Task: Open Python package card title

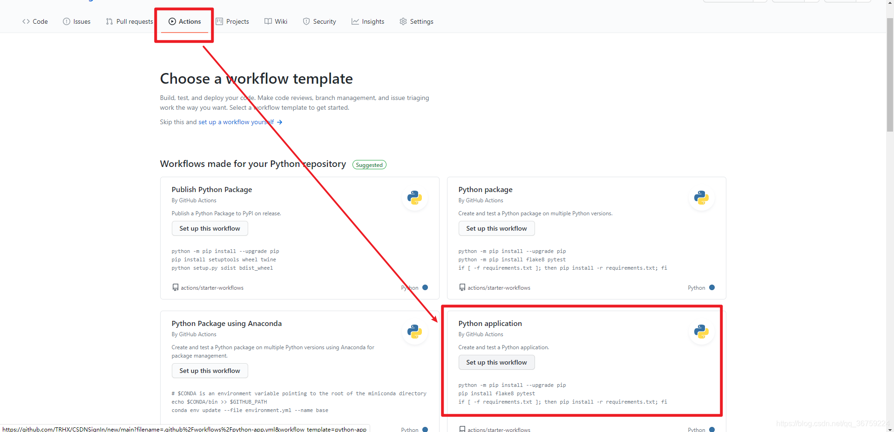Action: click(x=486, y=189)
